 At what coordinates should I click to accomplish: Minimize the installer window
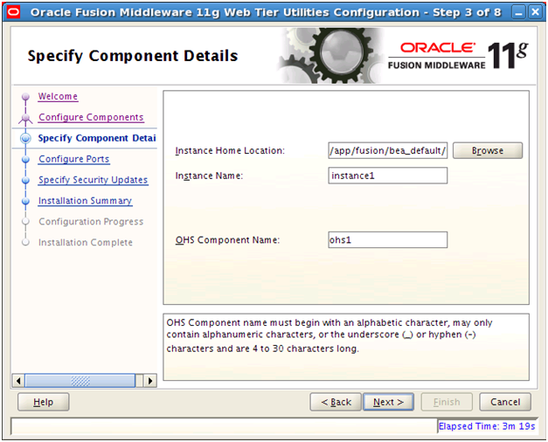pos(518,12)
